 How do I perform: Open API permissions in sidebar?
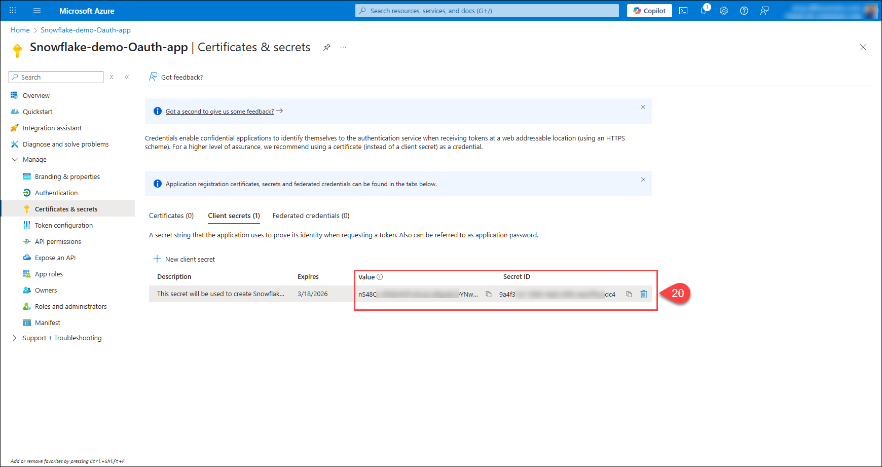(58, 241)
